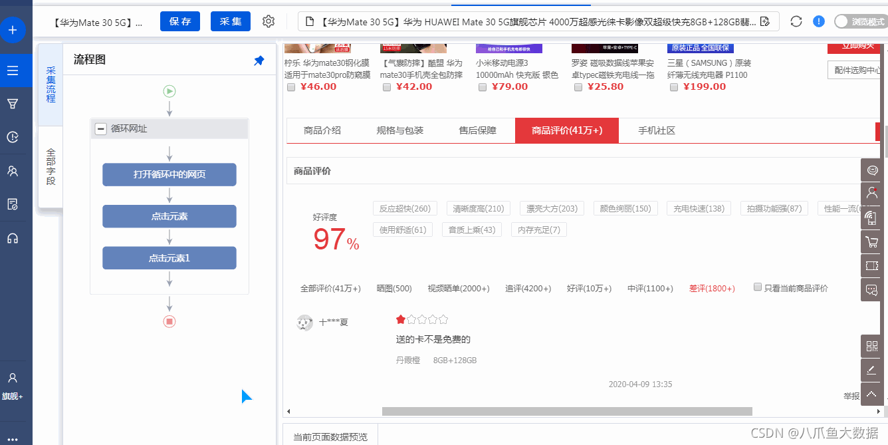Click the blue exclamation info icon

click(819, 21)
